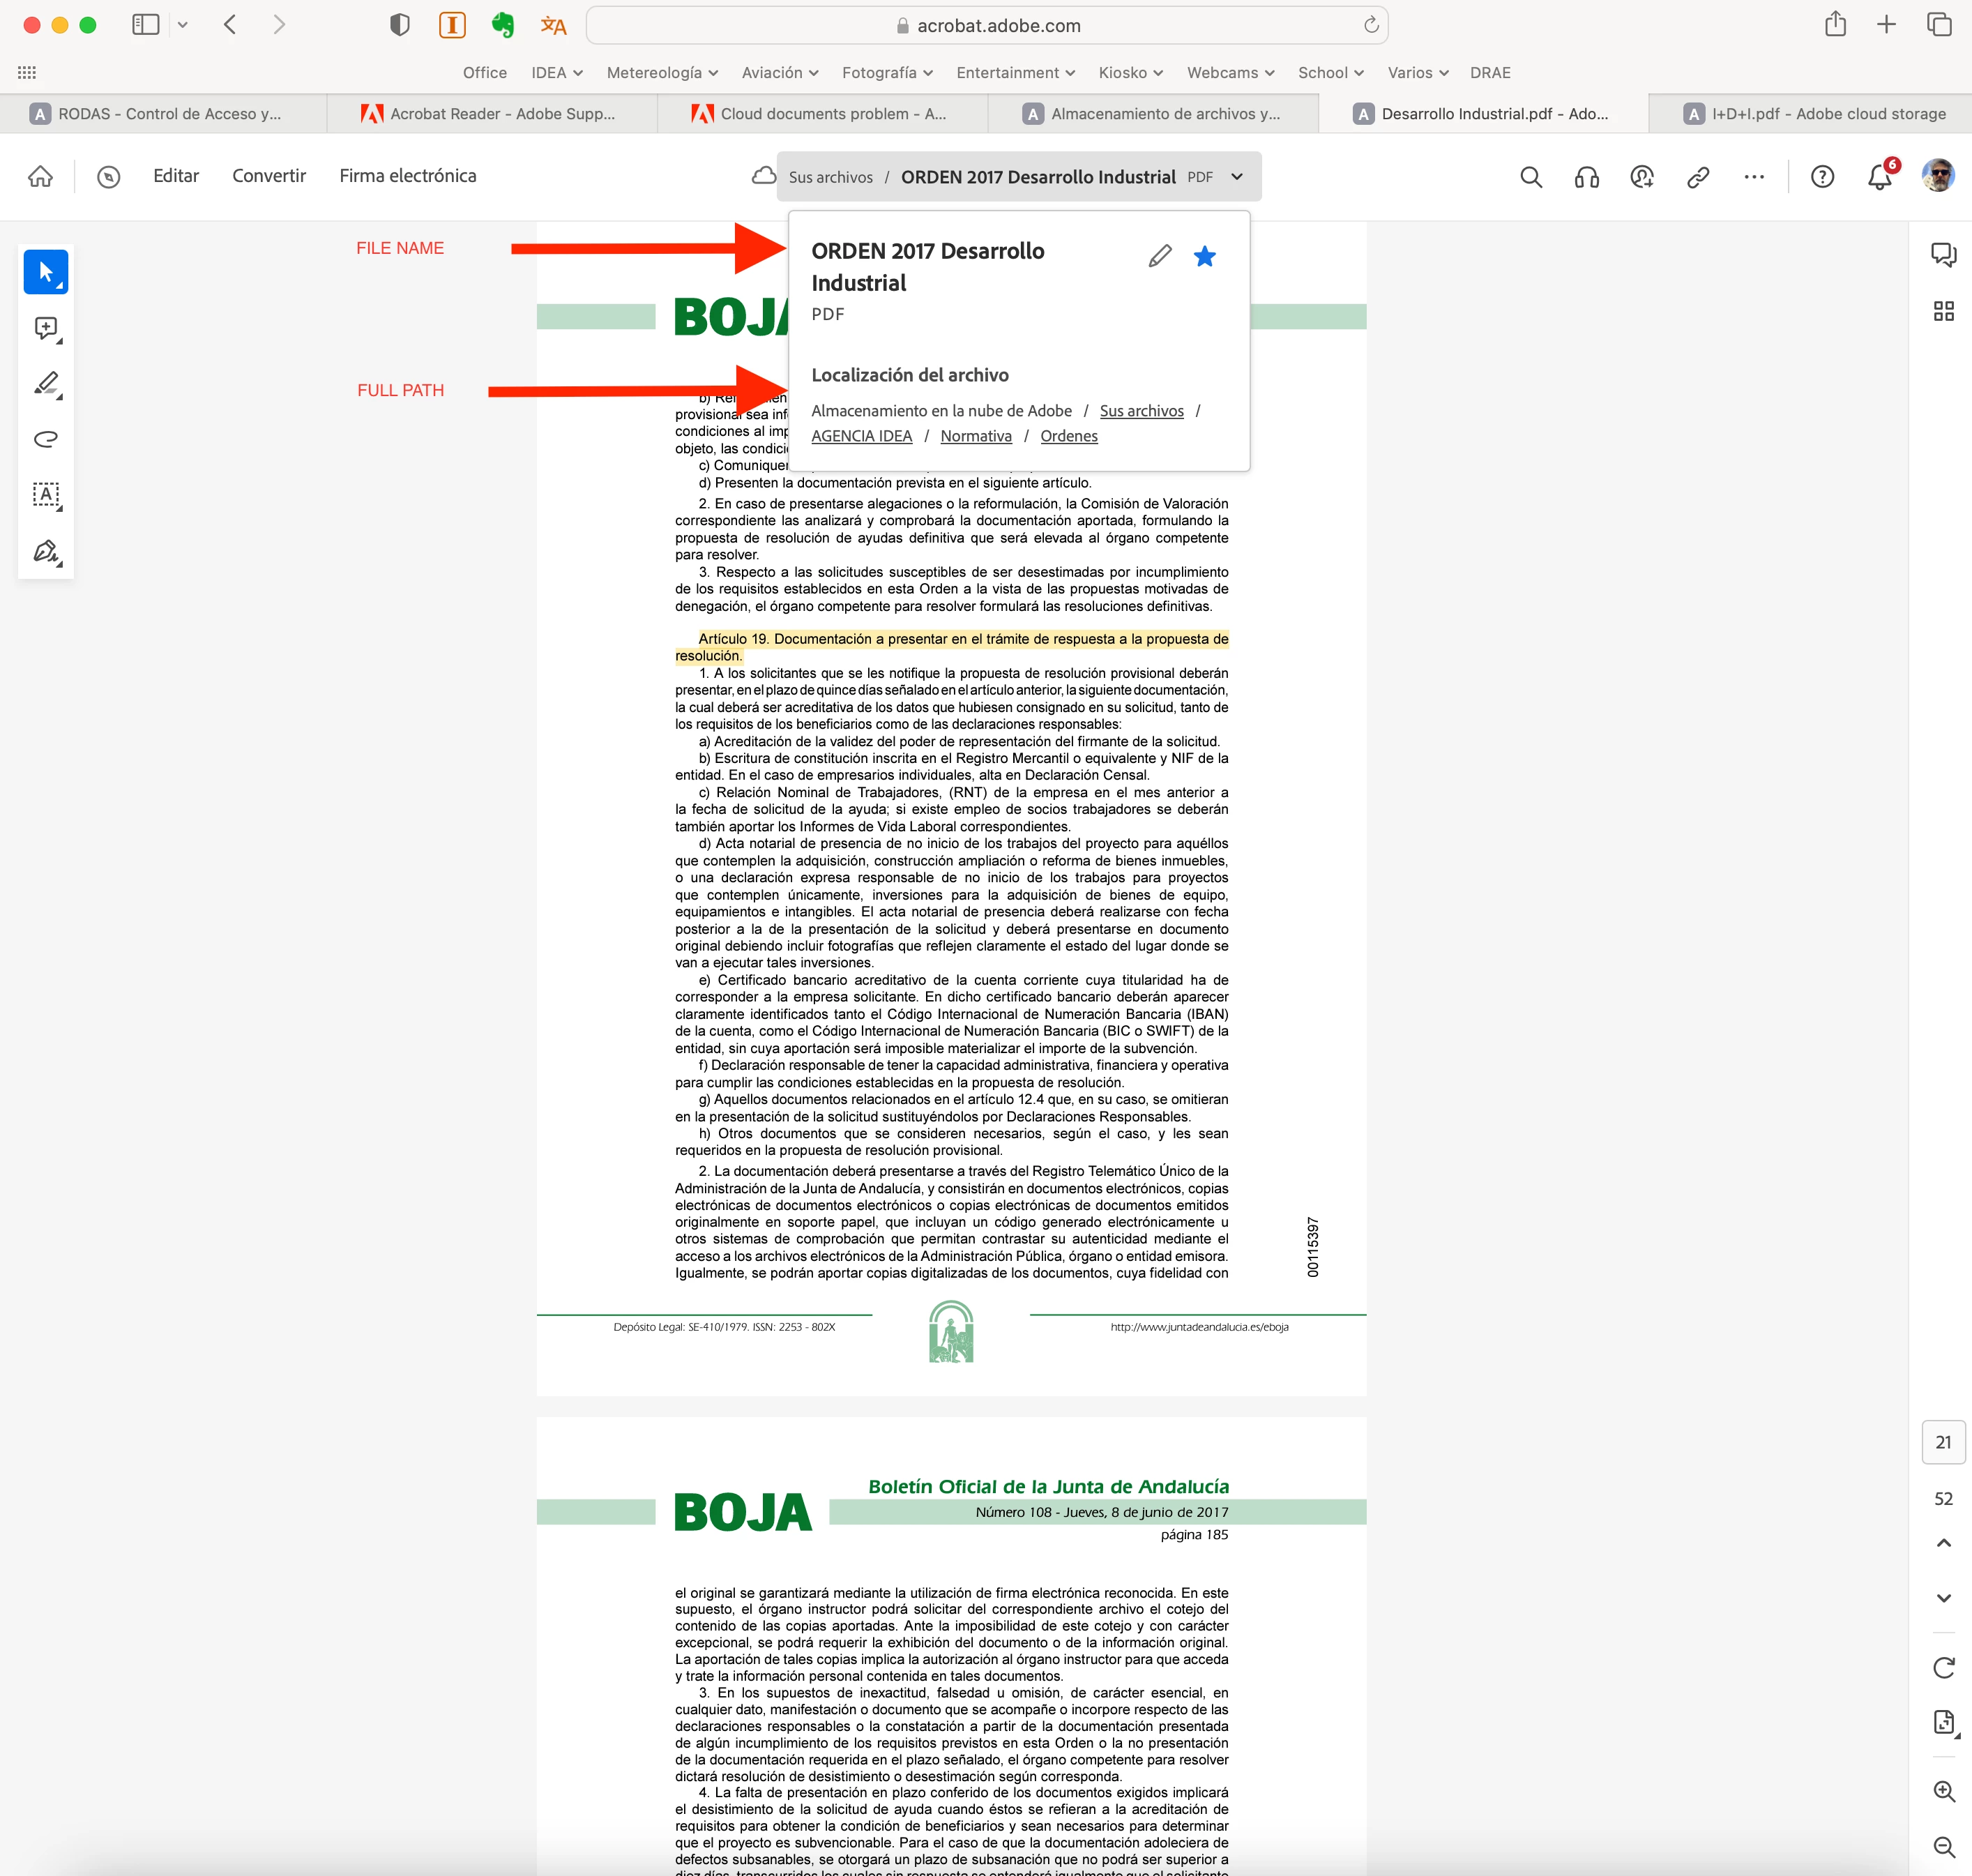Open the comments panel icon
This screenshot has width=1972, height=1876.
pos(1943,255)
